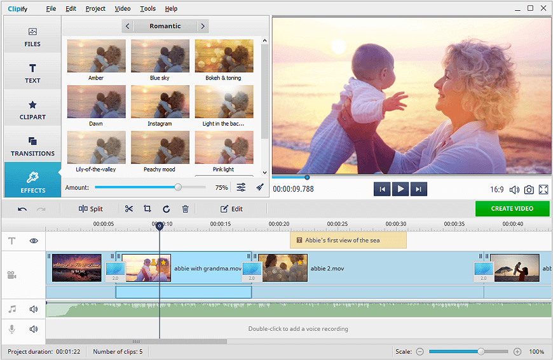Open the 16:9 aspect ratio selector
Screen dimensions: 553x360
tap(496, 189)
